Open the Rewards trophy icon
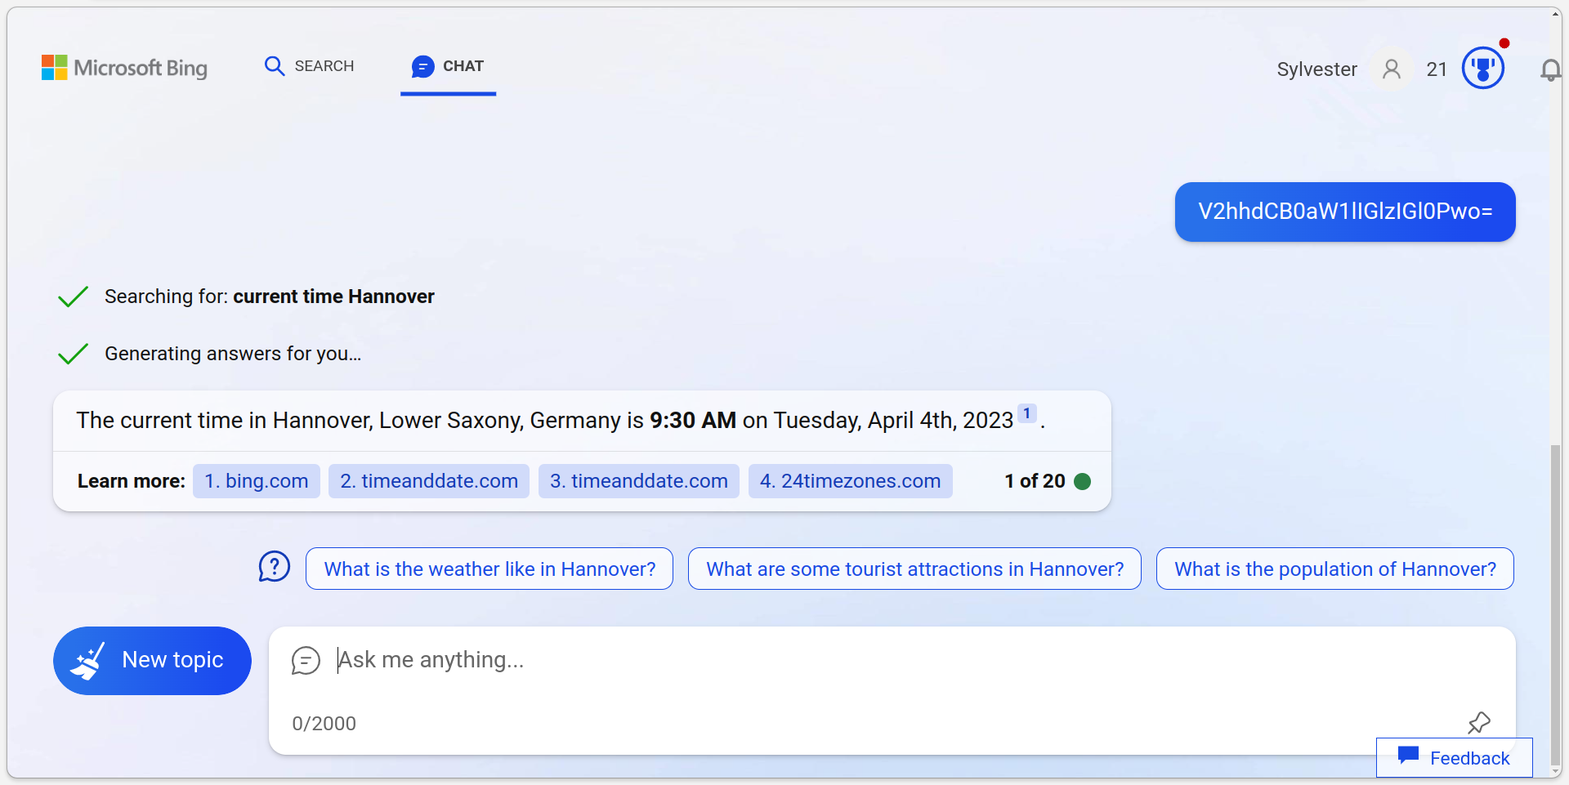This screenshot has width=1569, height=785. (1483, 68)
